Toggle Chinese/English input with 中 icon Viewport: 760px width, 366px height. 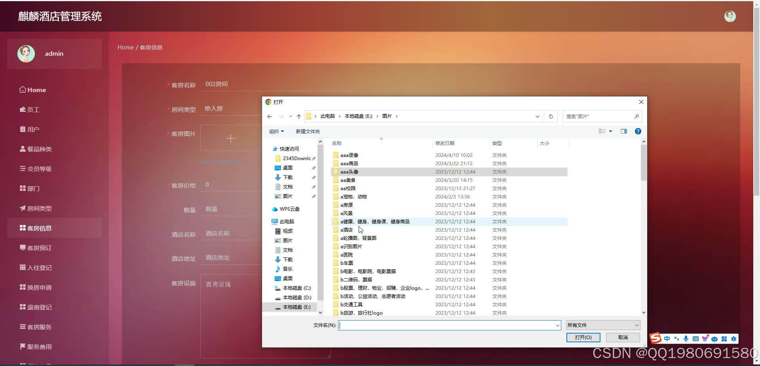pyautogui.click(x=667, y=339)
